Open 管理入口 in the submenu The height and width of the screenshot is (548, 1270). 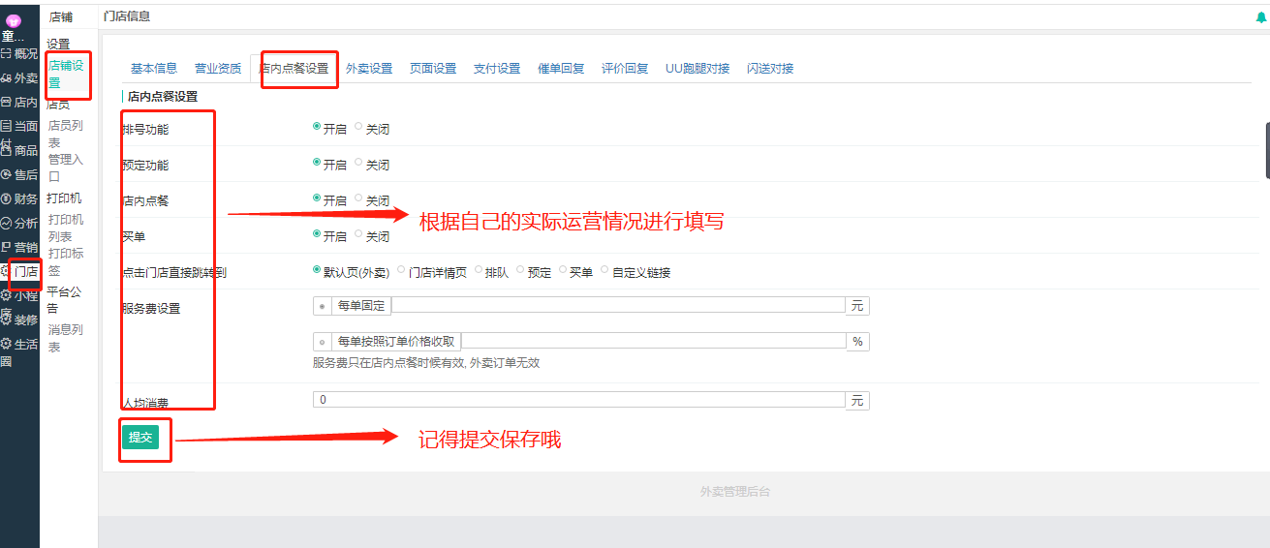[67, 167]
